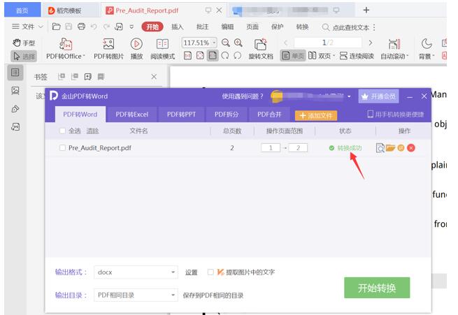
Task: Start the 播放 slideshow
Action: click(136, 49)
